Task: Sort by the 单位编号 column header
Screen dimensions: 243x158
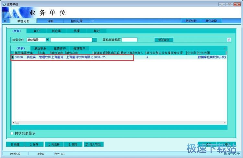Action: point(20,53)
